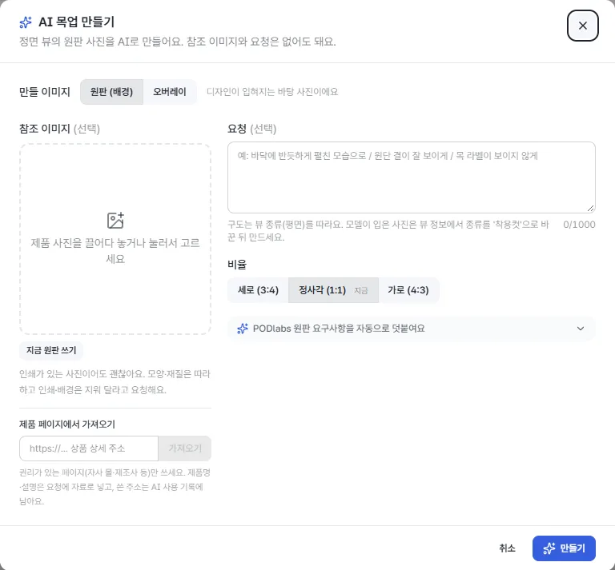The width and height of the screenshot is (615, 570).
Task: Click the blue 만들기 button
Action: 564,548
